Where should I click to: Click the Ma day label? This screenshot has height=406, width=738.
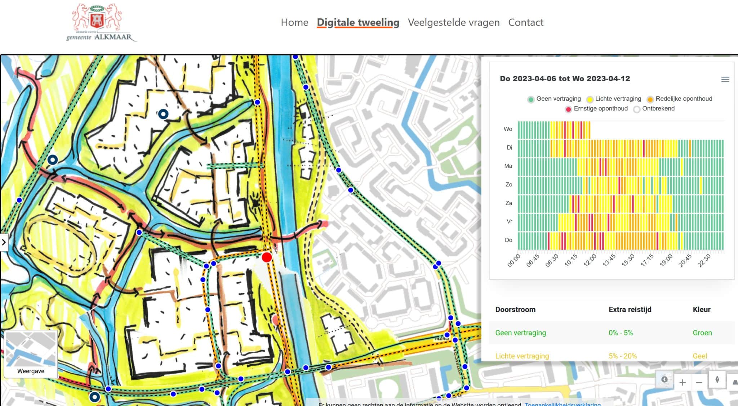pos(508,166)
